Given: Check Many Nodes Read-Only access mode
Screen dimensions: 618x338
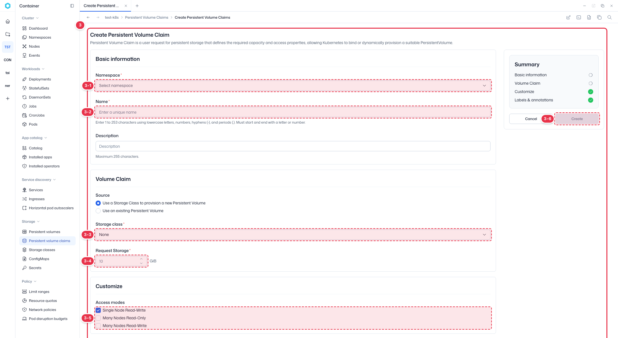Looking at the screenshot, I should [x=98, y=318].
